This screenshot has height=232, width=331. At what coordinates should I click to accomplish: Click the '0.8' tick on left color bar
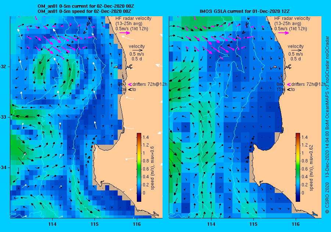point(146,161)
